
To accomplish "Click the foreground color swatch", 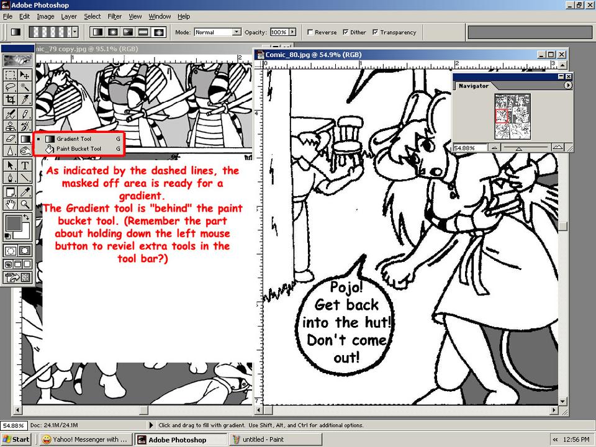I will point(13,223).
